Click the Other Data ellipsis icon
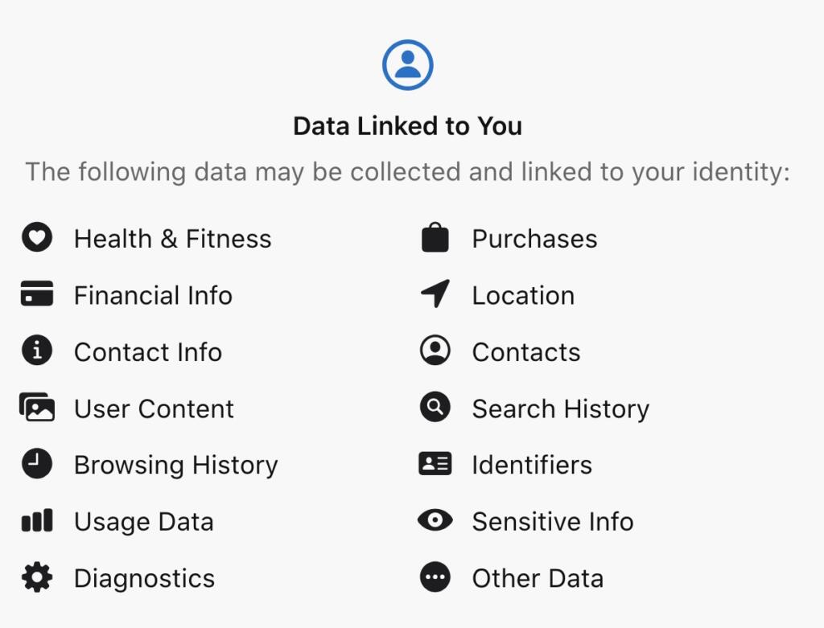The width and height of the screenshot is (824, 628). (x=435, y=577)
